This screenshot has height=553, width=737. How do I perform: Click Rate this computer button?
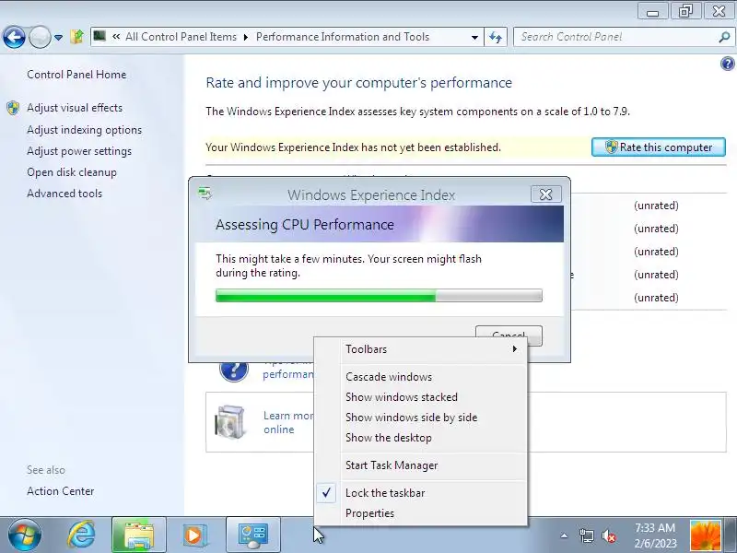[658, 147]
